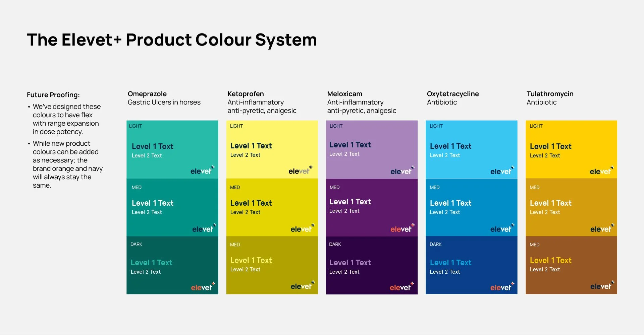Viewport: 644px width, 335px height.
Task: Select the LIGHT lilac Meloxicam swatch
Action: coord(372,149)
